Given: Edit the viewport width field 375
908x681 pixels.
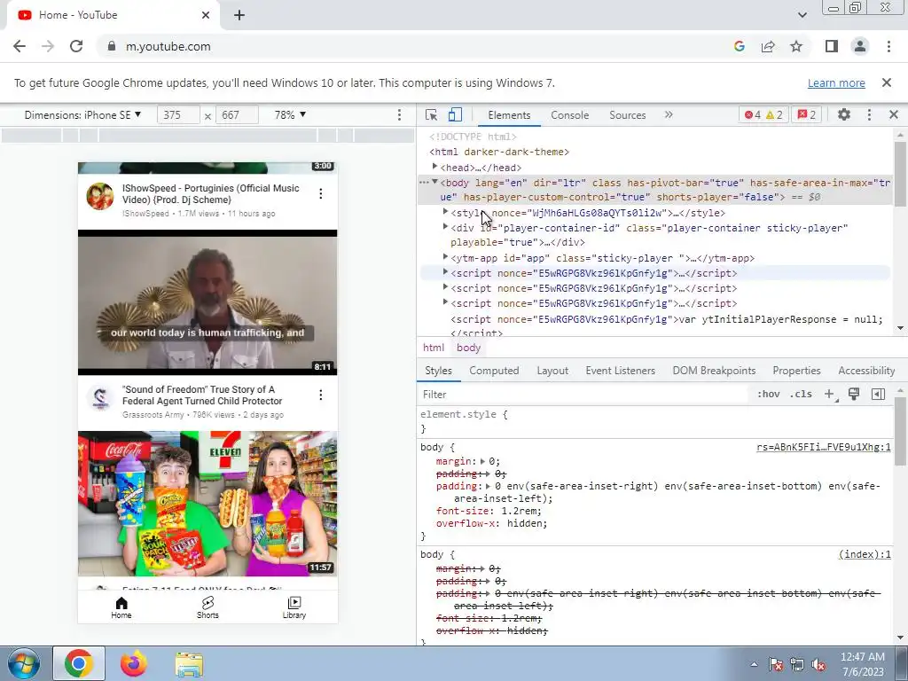Looking at the screenshot, I should click(x=178, y=114).
